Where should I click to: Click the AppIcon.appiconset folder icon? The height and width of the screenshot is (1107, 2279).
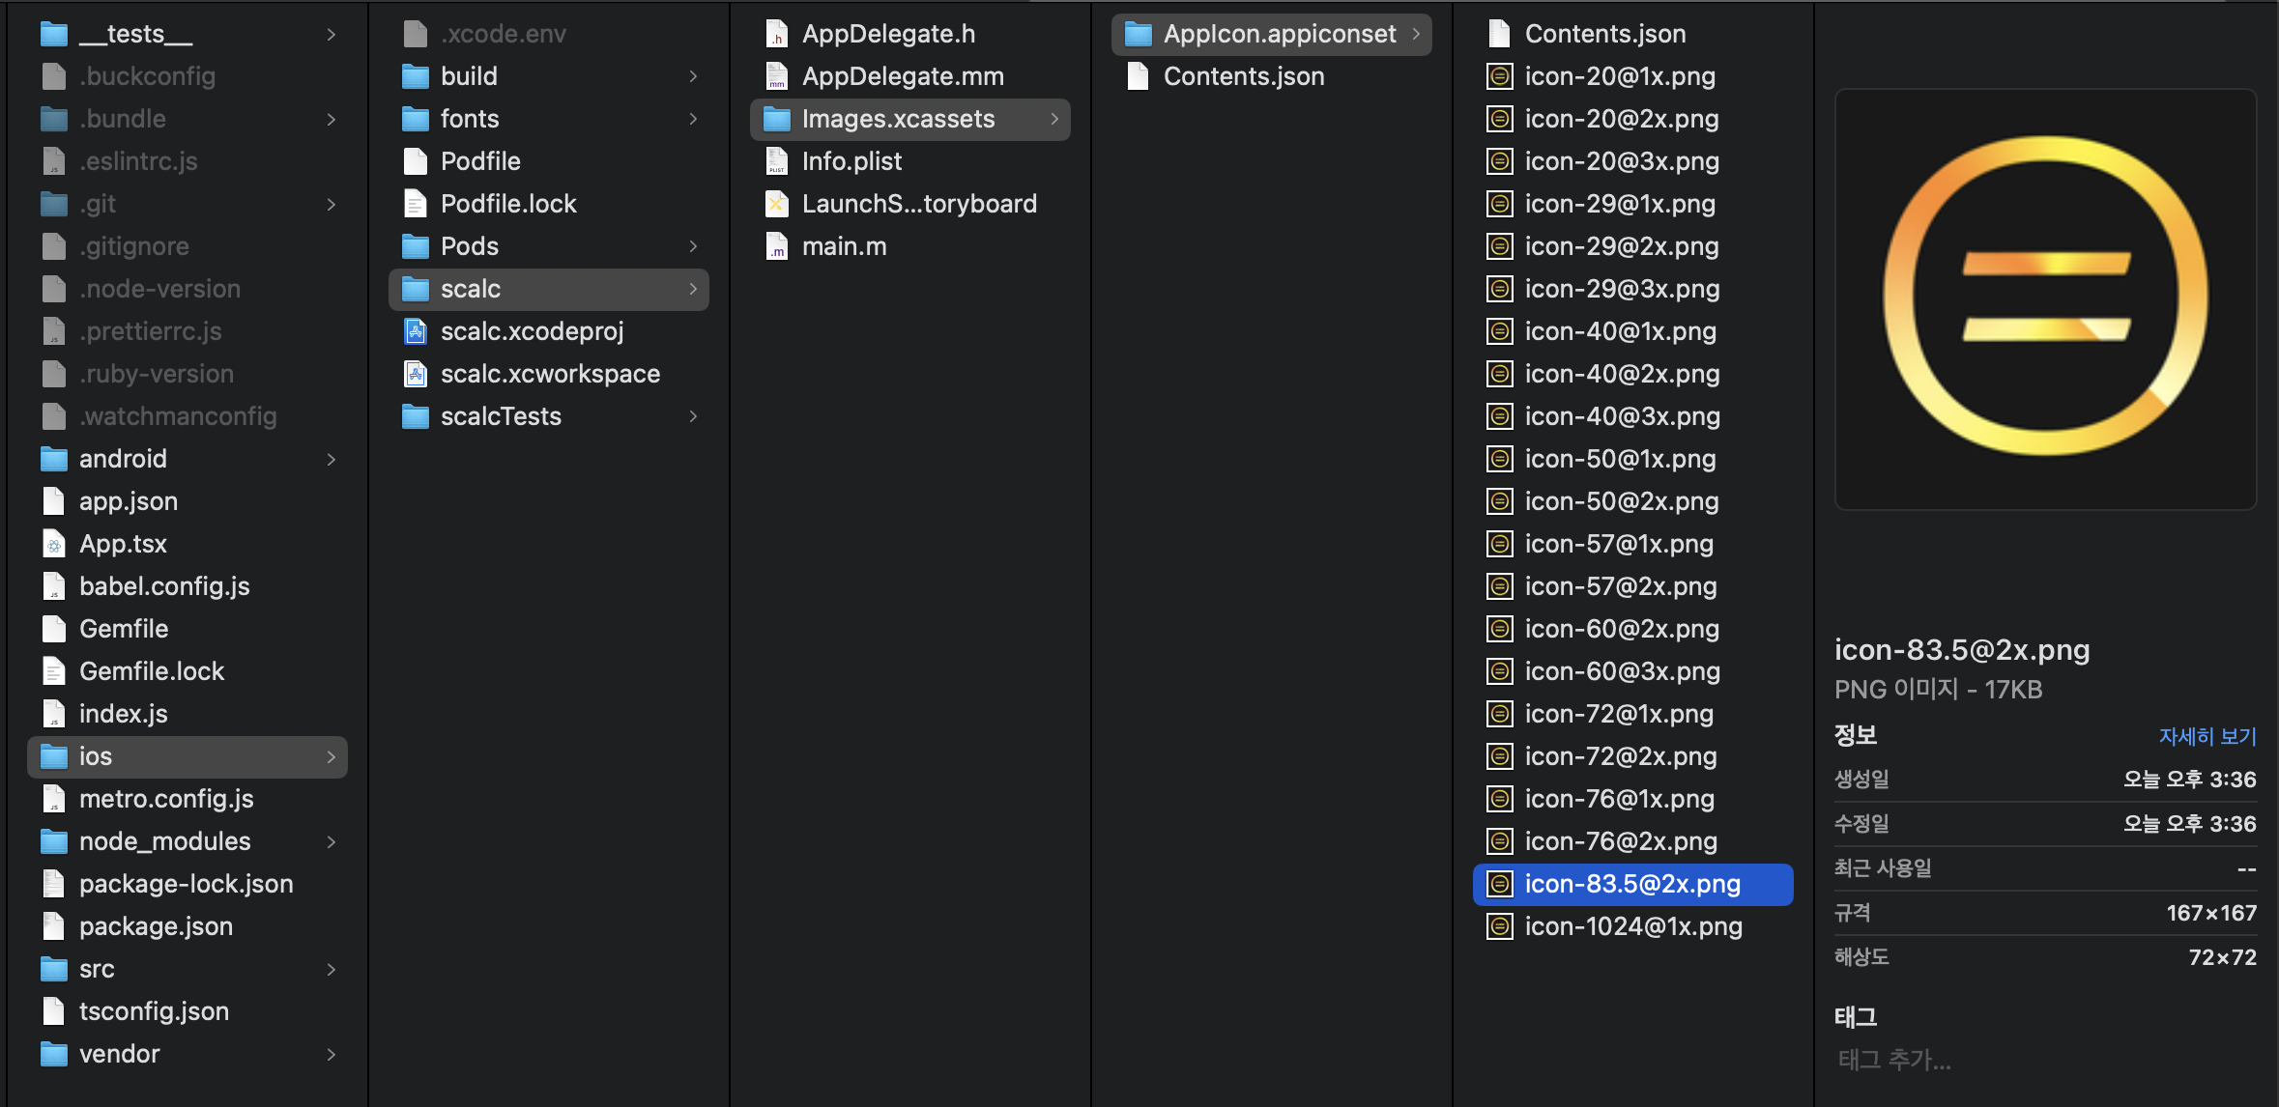pos(1139,34)
